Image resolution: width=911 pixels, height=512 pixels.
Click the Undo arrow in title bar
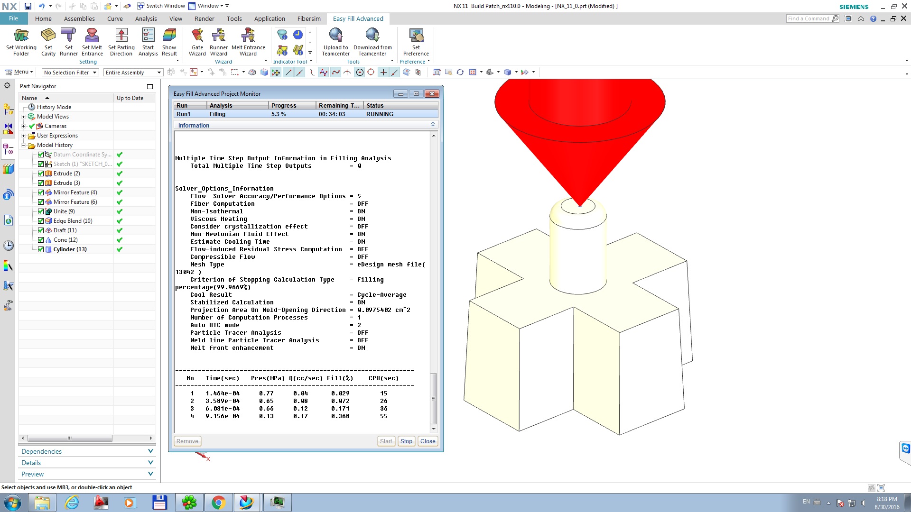point(41,6)
